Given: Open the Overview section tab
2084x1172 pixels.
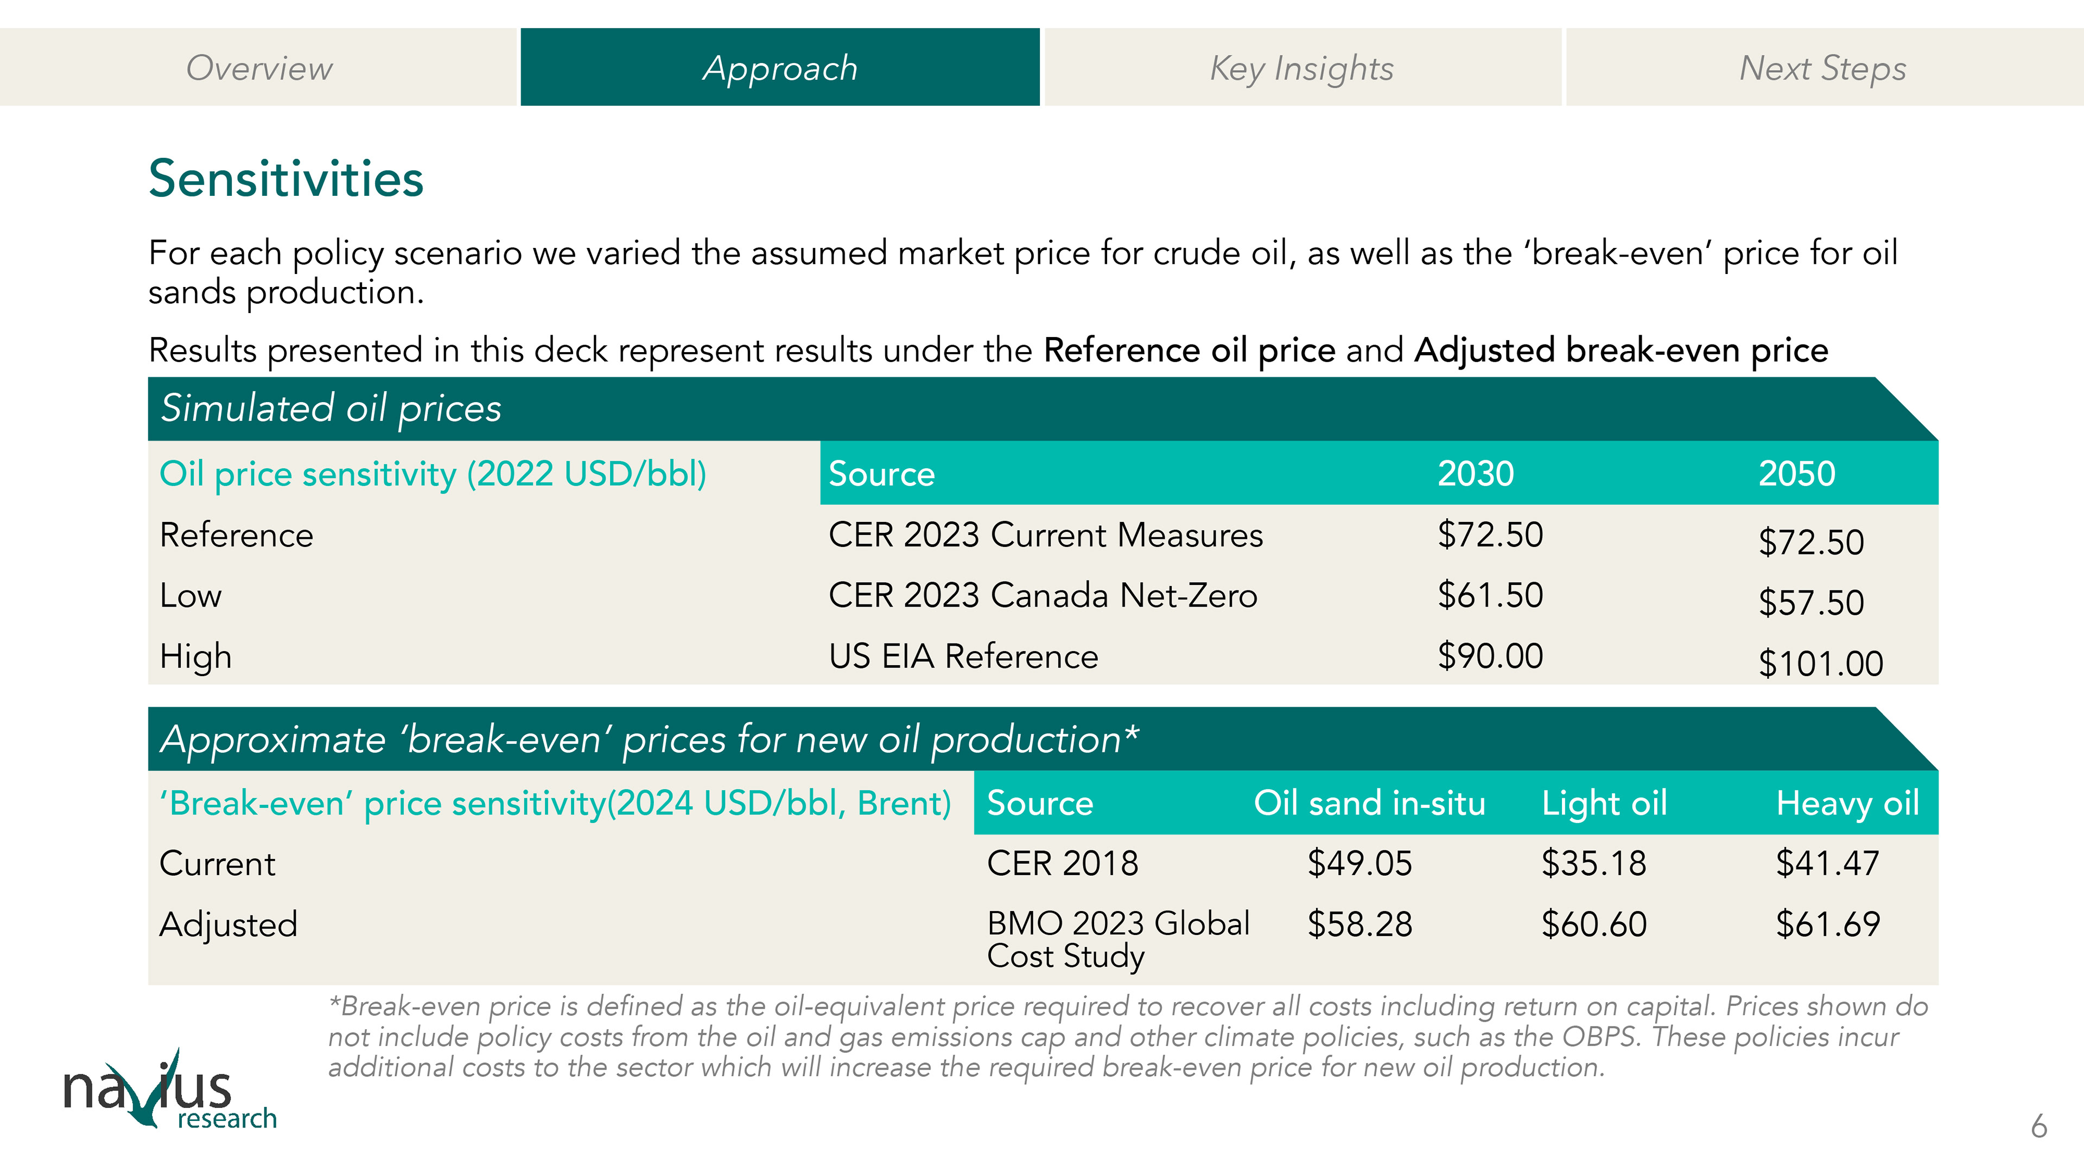Looking at the screenshot, I should pyautogui.click(x=259, y=68).
